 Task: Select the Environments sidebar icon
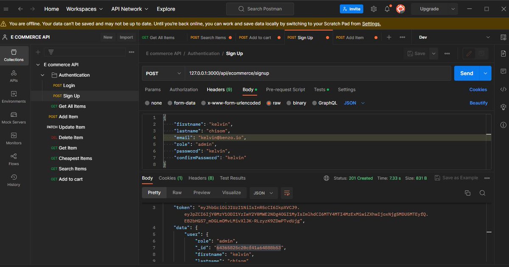(x=14, y=98)
